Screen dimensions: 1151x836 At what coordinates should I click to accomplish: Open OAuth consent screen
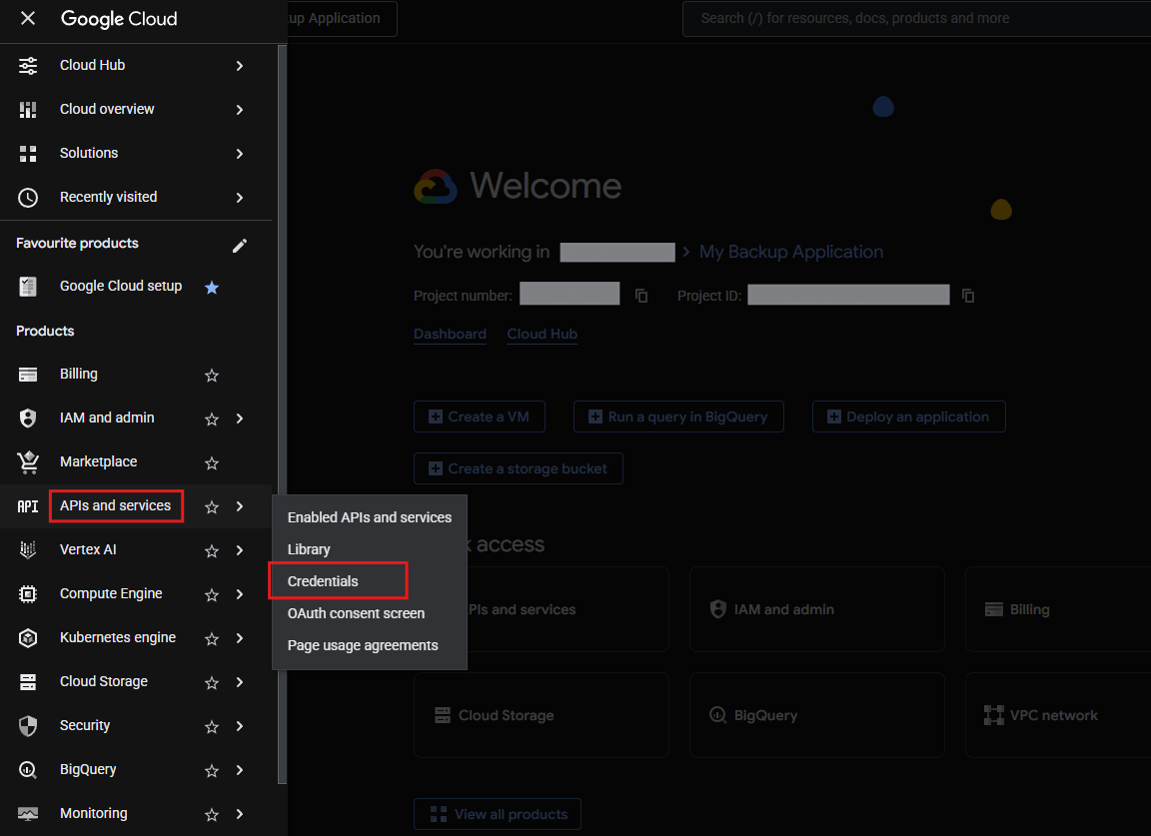pos(370,613)
